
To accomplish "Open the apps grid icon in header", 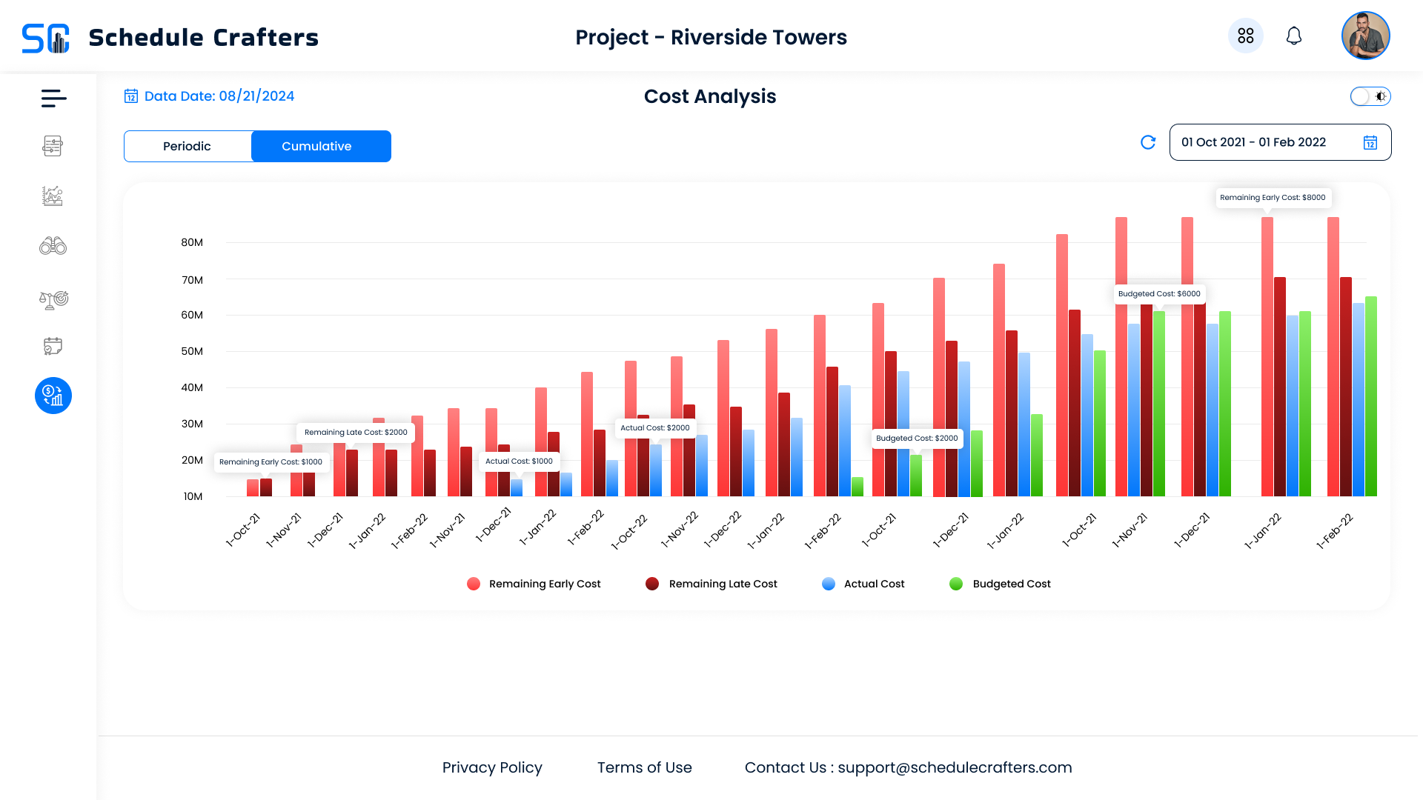I will 1246,36.
